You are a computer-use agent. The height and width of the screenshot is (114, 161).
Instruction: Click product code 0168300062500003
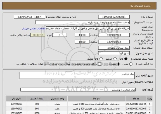click(136, 109)
